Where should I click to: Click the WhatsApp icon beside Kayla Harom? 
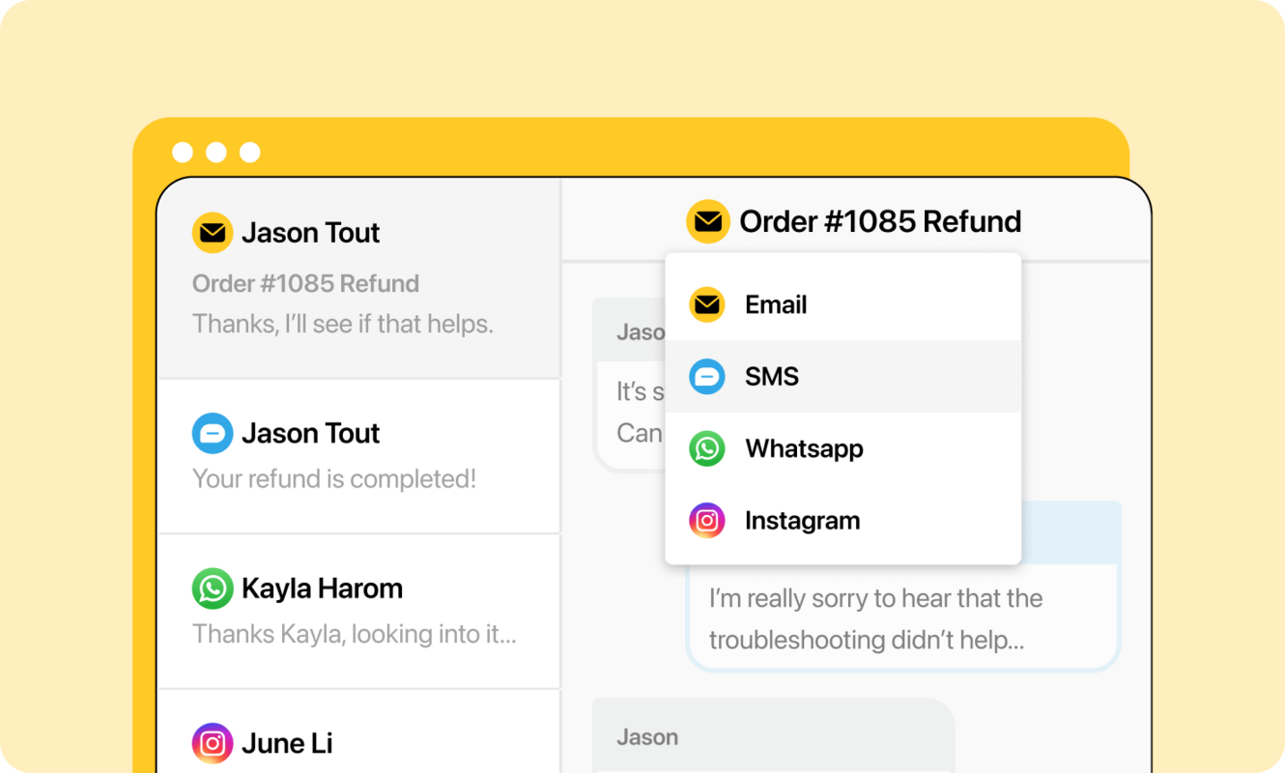(212, 588)
